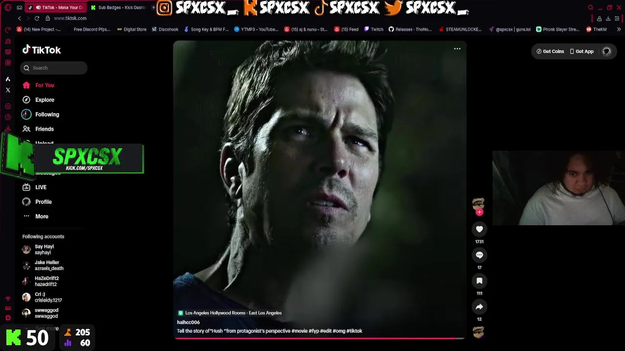Save the video using the bookmark icon
The width and height of the screenshot is (625, 351).
click(x=479, y=281)
